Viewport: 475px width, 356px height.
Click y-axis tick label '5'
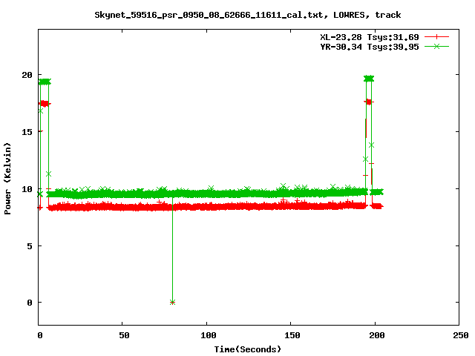click(x=30, y=245)
